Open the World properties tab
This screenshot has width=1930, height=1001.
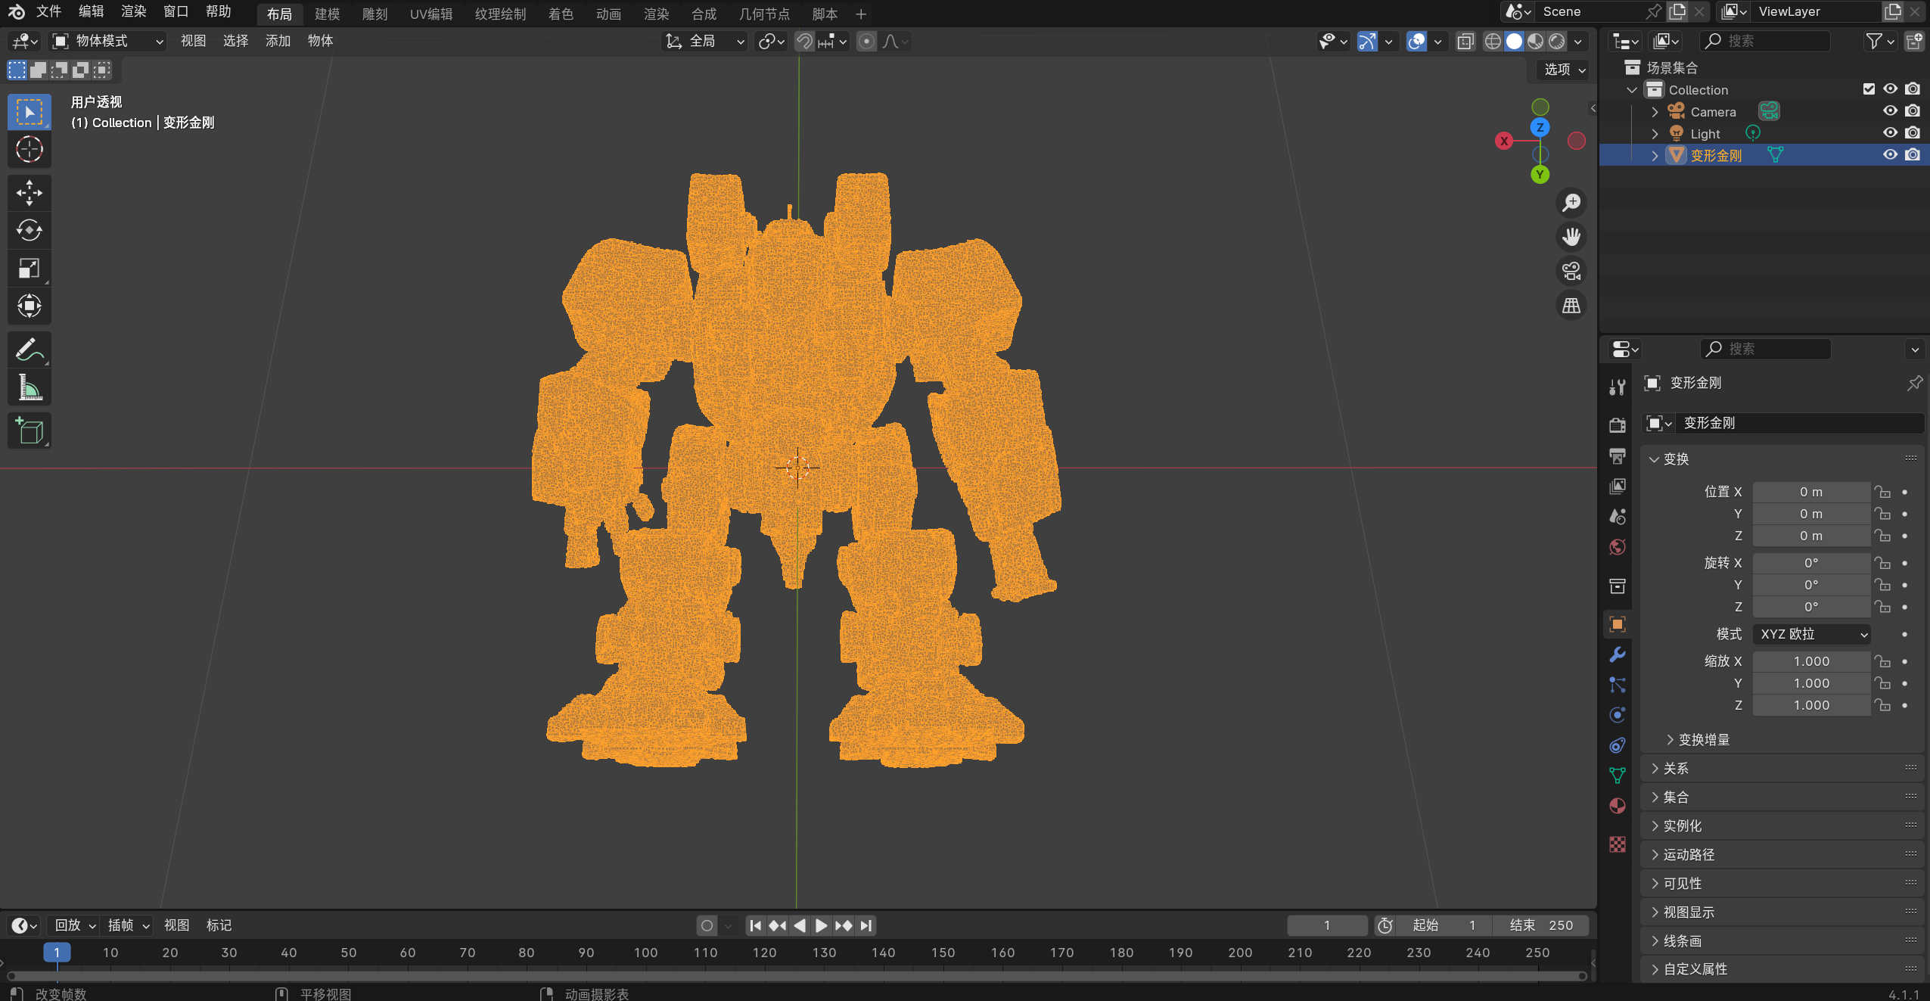[x=1618, y=547]
